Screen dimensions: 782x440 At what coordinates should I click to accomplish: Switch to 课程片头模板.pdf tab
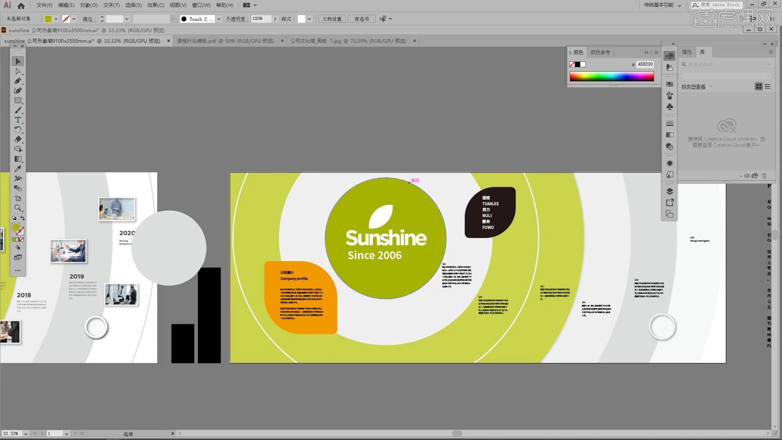[225, 41]
